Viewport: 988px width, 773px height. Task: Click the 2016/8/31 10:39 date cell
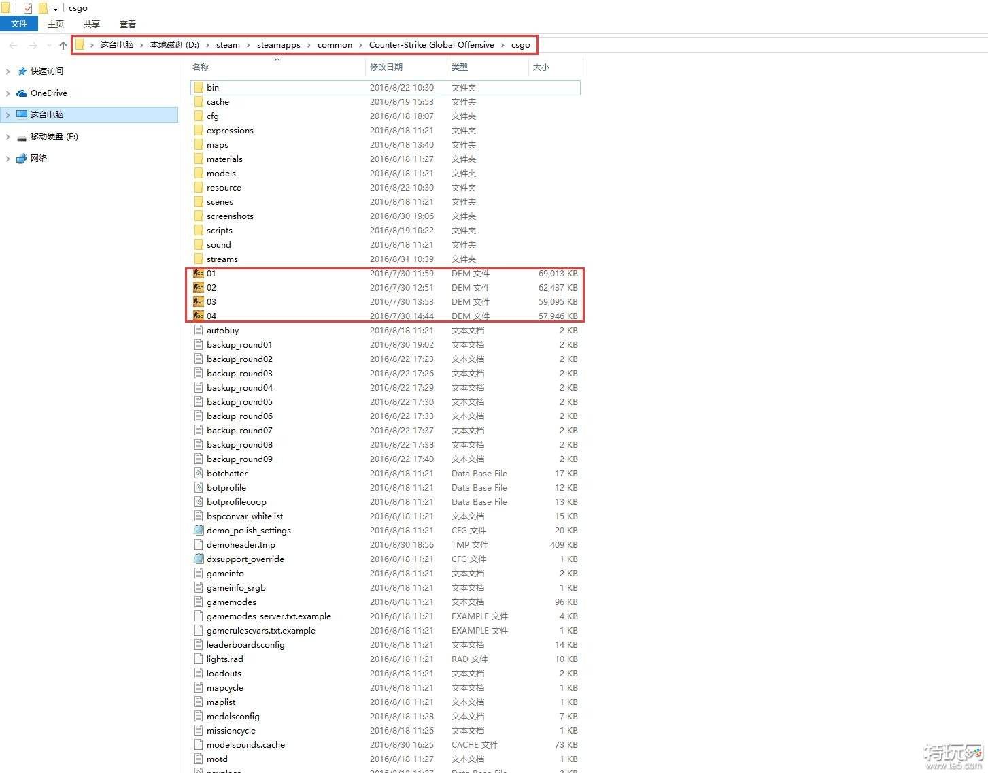point(402,259)
